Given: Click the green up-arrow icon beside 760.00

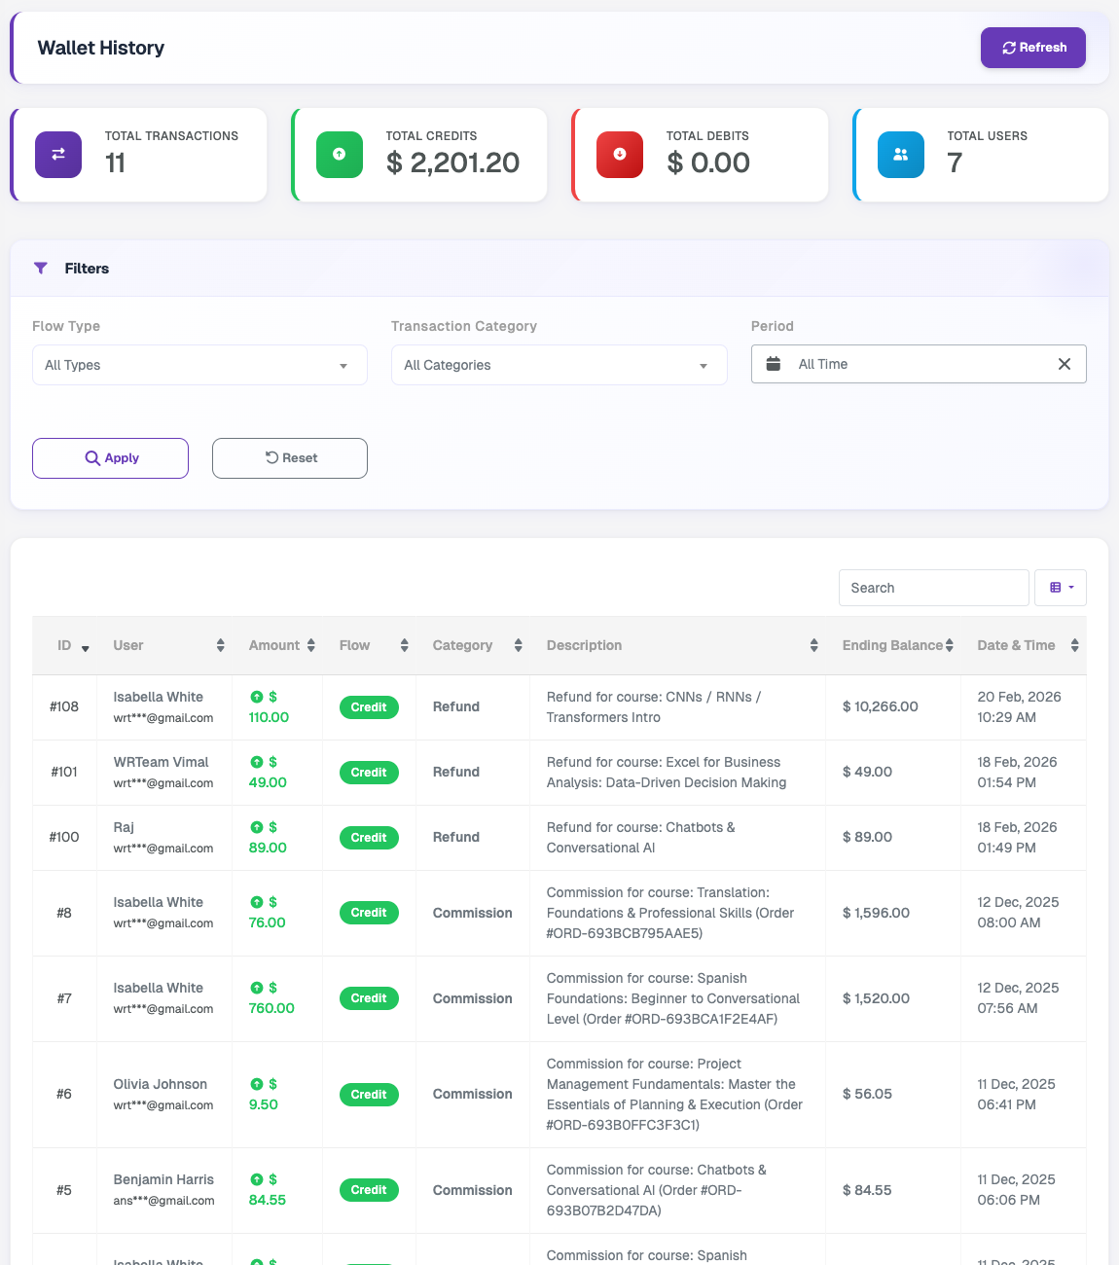Looking at the screenshot, I should click(x=257, y=988).
